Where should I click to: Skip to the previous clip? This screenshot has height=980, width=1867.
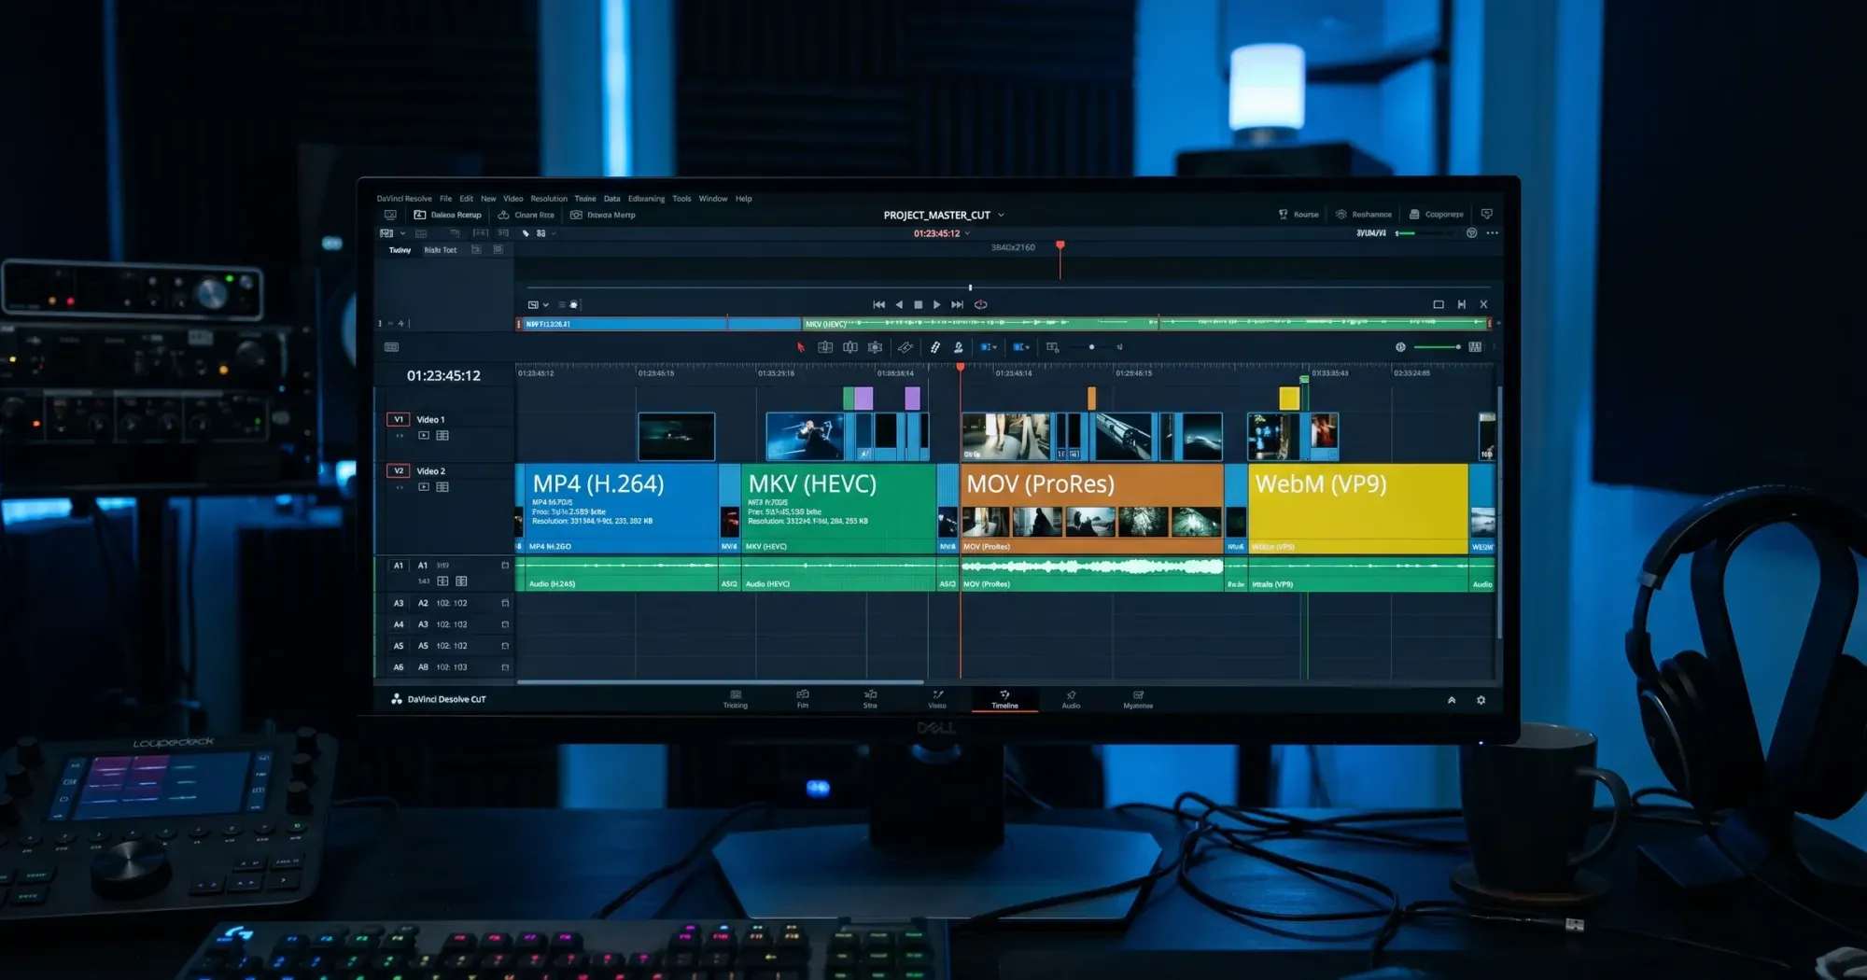[878, 304]
